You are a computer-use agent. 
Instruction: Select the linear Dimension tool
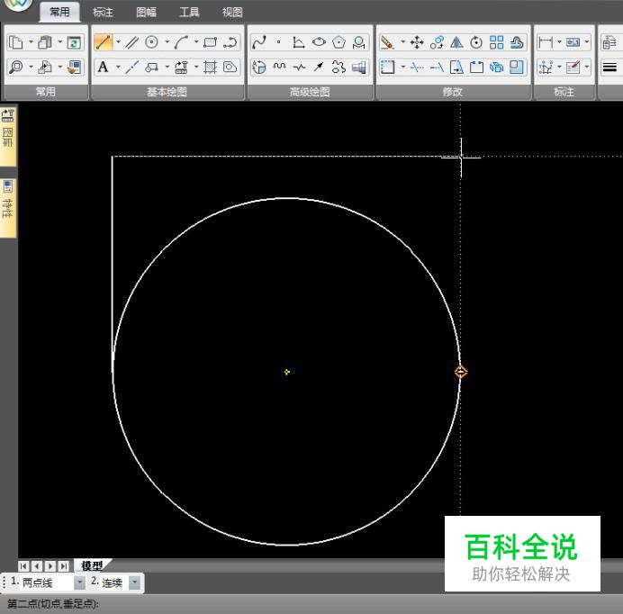pos(546,42)
